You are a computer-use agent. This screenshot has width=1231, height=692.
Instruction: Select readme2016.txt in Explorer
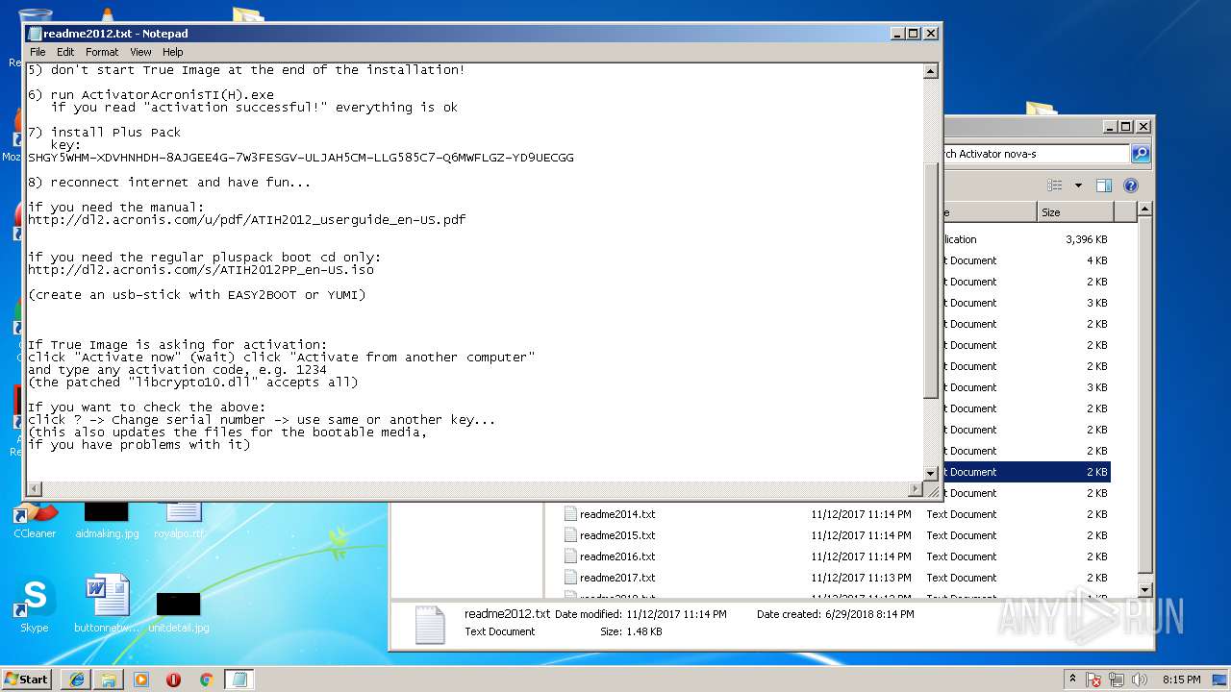click(617, 556)
